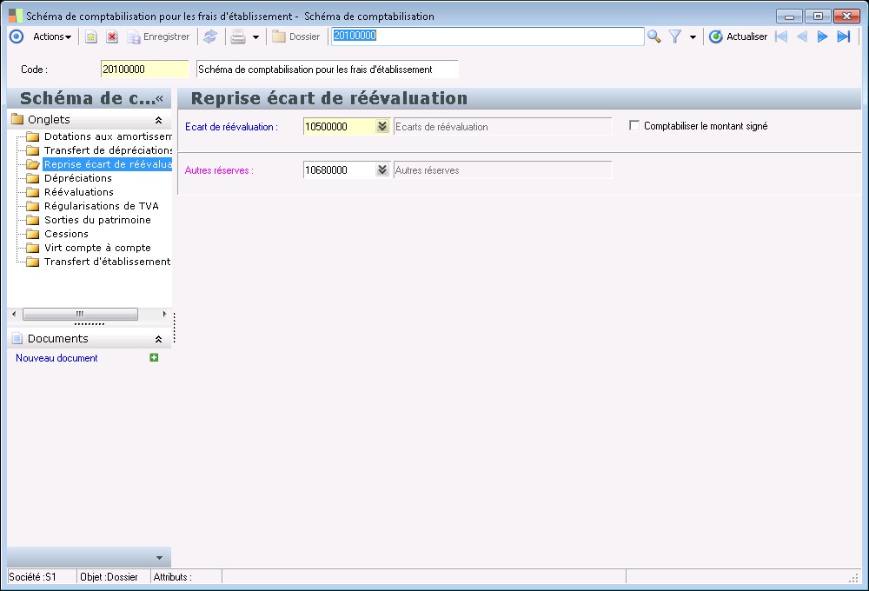869x591 pixels.
Task: Click the new record toolbar icon
Action: point(90,37)
